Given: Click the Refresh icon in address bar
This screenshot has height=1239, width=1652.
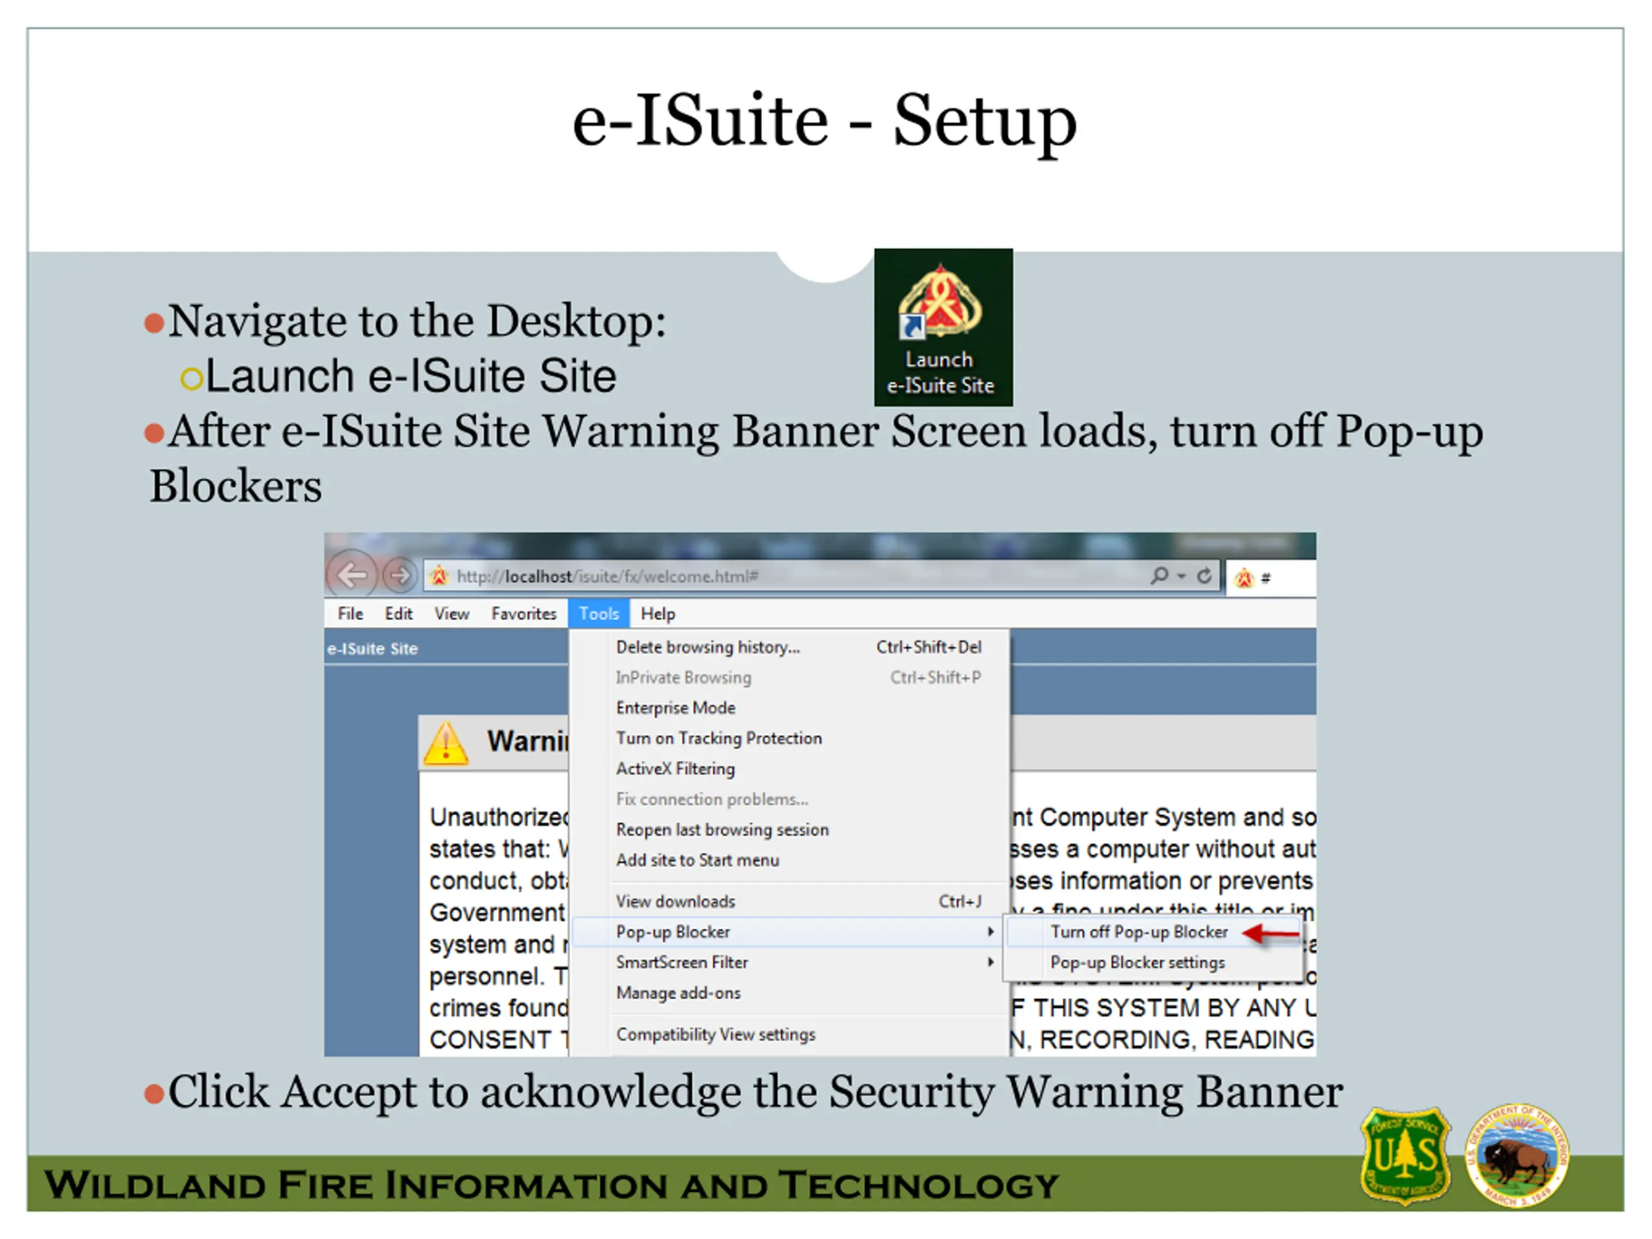Looking at the screenshot, I should [1204, 576].
